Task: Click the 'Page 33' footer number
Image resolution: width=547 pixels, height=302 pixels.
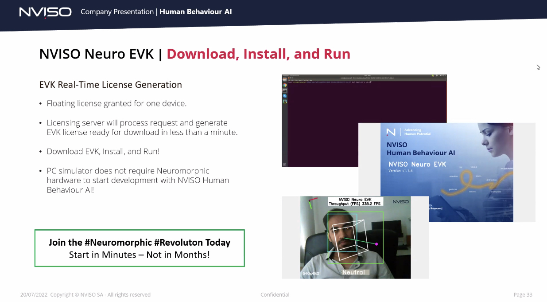Action: [523, 294]
